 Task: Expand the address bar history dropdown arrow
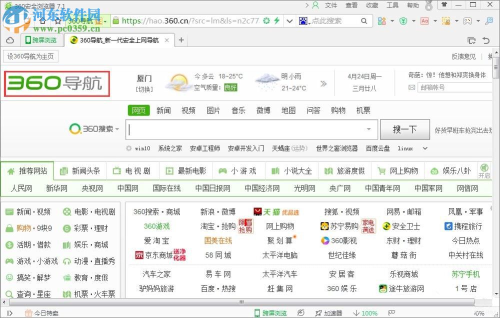(x=289, y=20)
